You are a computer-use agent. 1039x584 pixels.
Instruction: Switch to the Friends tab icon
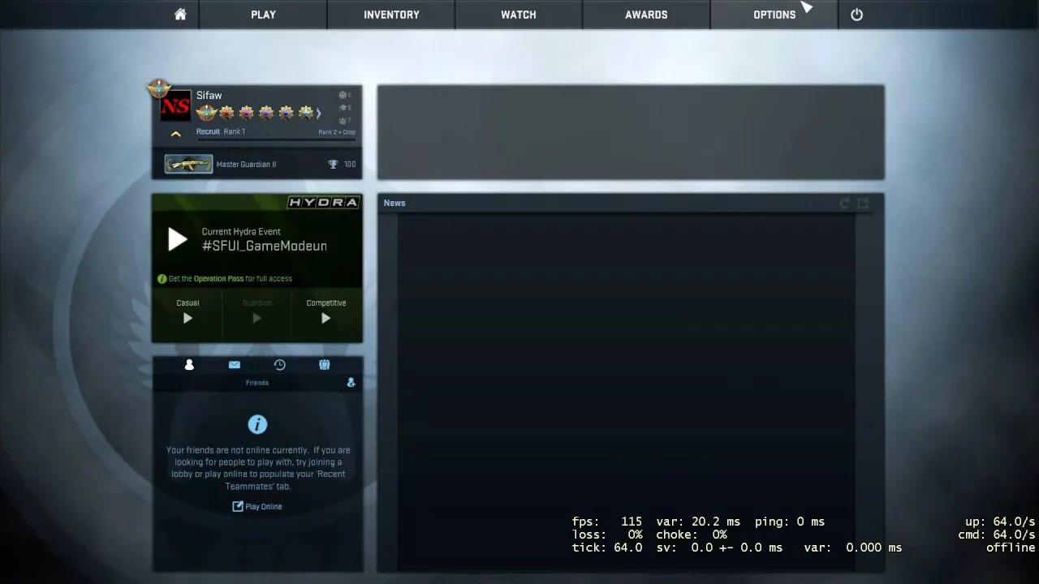pyautogui.click(x=189, y=365)
